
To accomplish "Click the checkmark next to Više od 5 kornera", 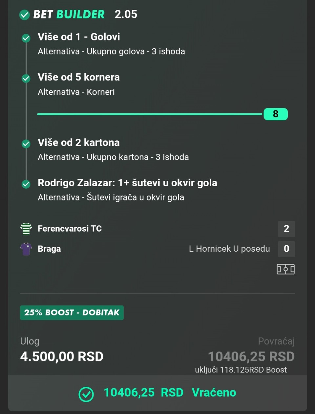I will pyautogui.click(x=26, y=78).
